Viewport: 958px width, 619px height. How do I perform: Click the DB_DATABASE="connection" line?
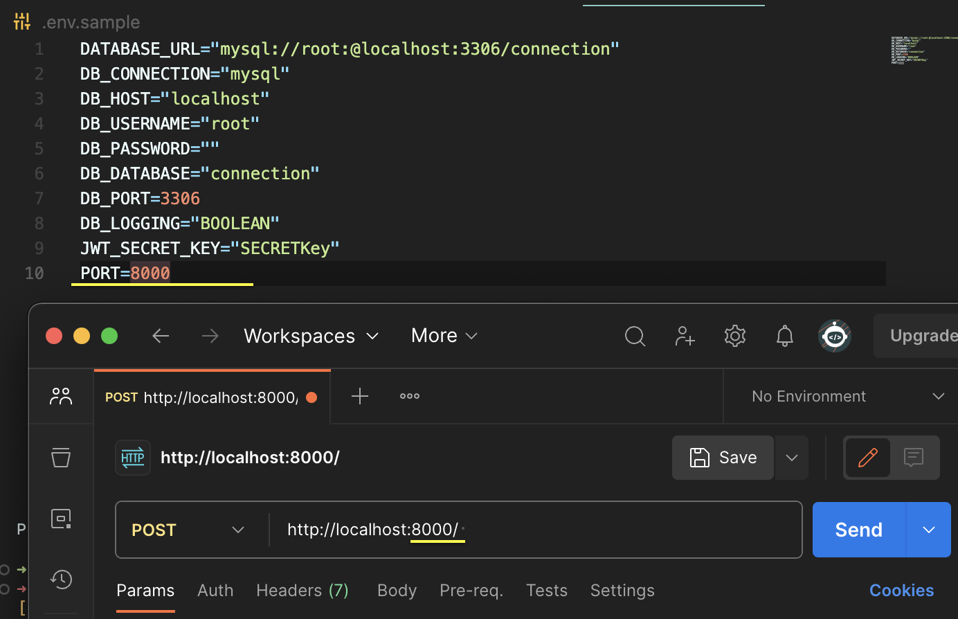[200, 174]
